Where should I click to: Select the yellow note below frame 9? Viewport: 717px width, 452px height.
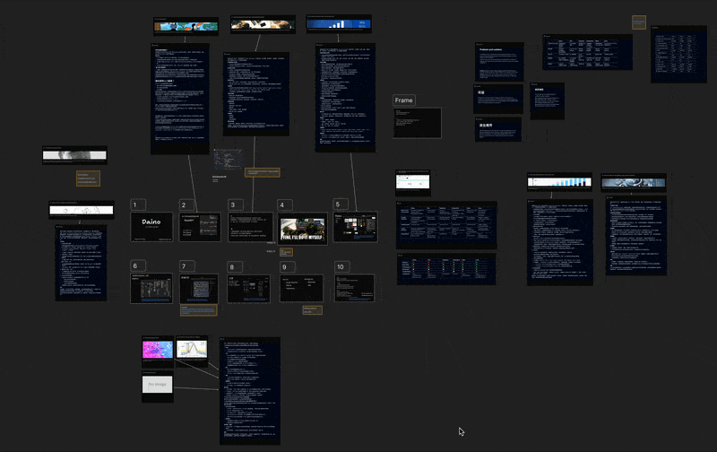(x=313, y=310)
